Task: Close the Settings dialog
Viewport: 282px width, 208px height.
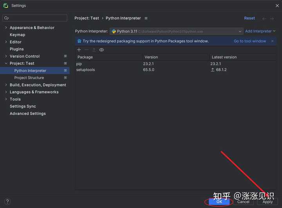Action: [x=277, y=6]
